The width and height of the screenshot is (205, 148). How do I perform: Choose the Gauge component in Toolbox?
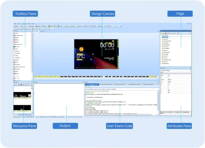16,55
